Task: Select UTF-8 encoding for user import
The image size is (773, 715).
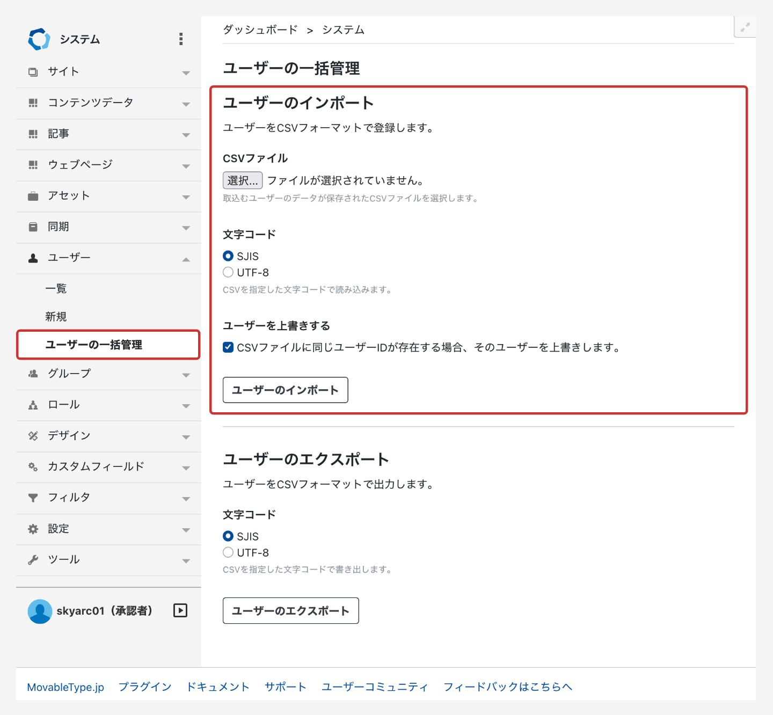Action: [228, 272]
